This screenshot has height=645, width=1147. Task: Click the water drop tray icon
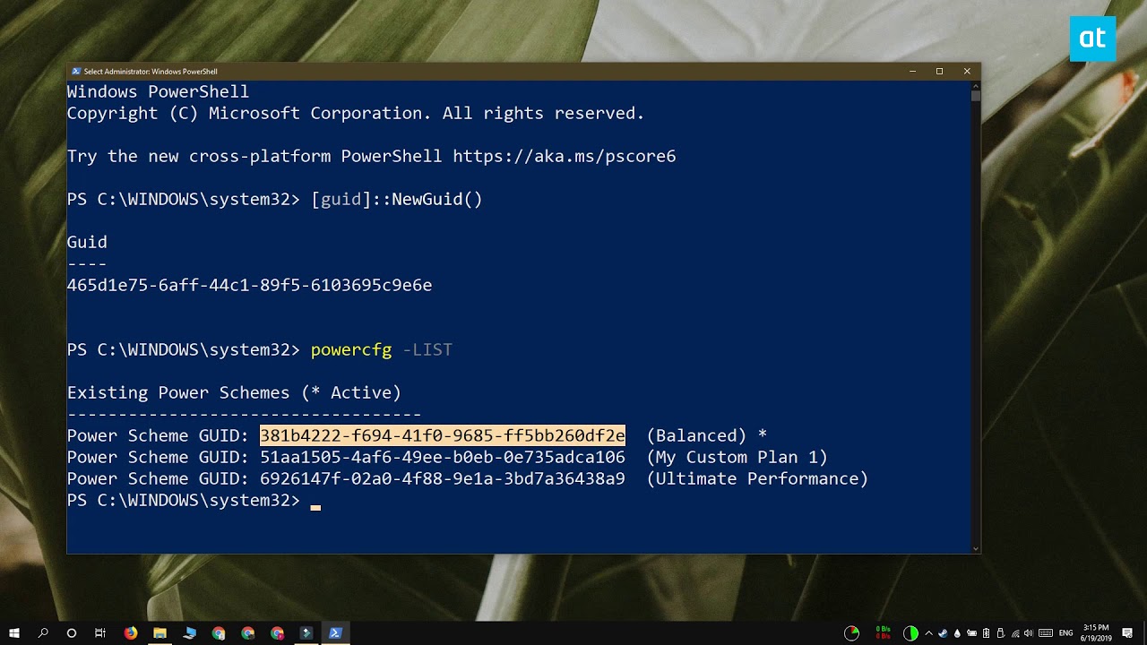[957, 633]
